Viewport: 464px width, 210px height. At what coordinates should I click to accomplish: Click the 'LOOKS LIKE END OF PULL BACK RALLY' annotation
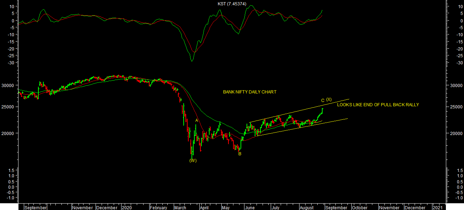378,105
